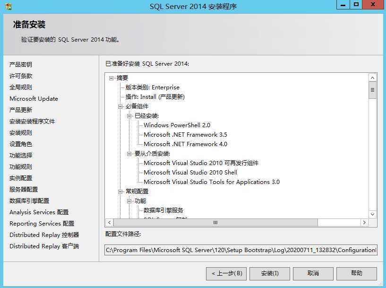Image resolution: width=386 pixels, height=288 pixels.
Task: Collapse the 必备组件 tree node
Action: pyautogui.click(x=120, y=106)
